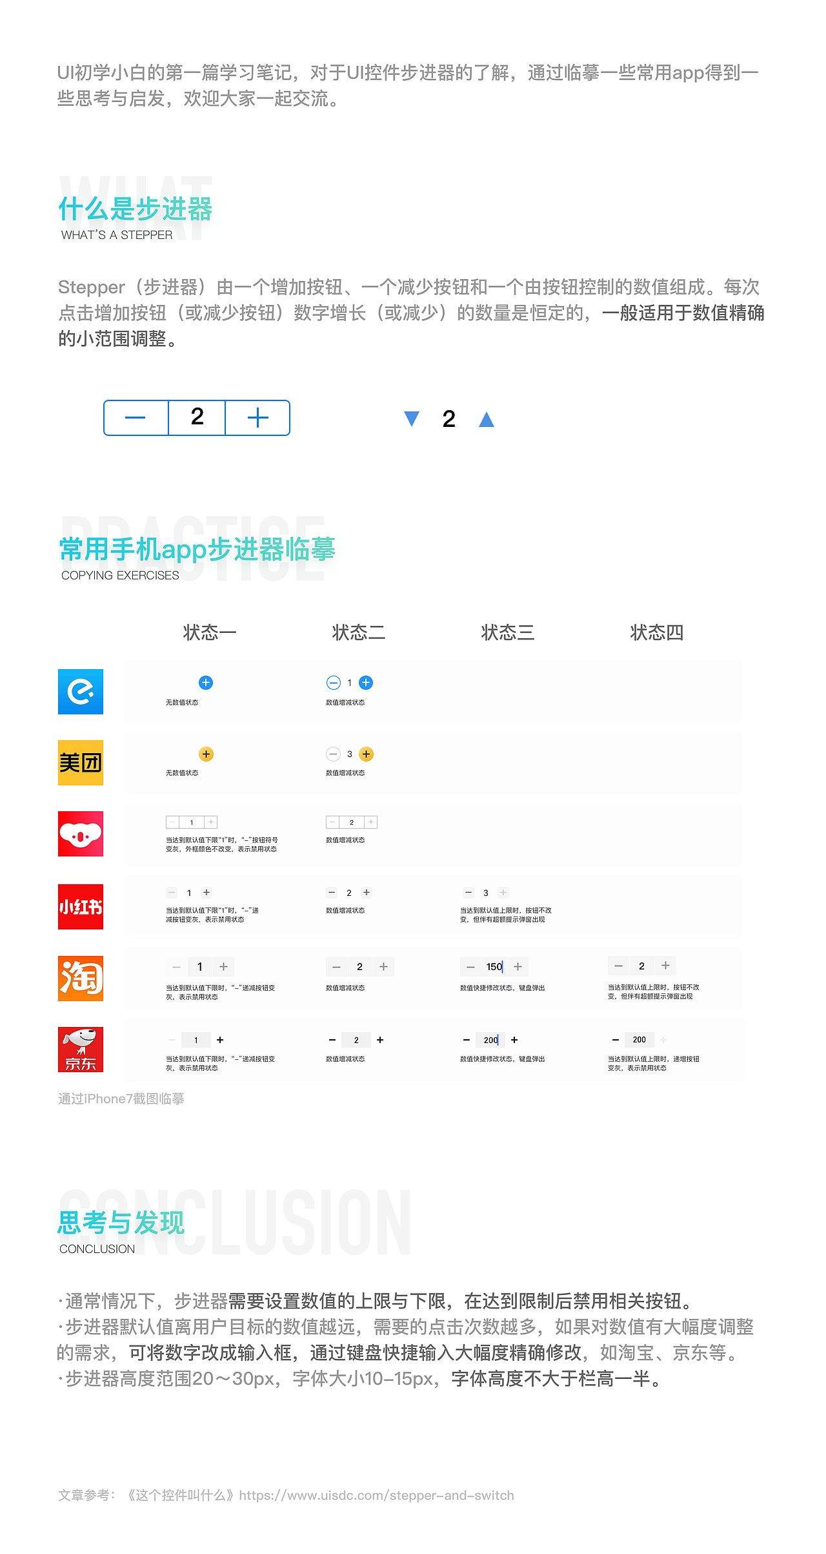This screenshot has height=1554, width=826.
Task: Click blue plus beside value 1 in Ele.me 状态二
Action: (x=366, y=683)
